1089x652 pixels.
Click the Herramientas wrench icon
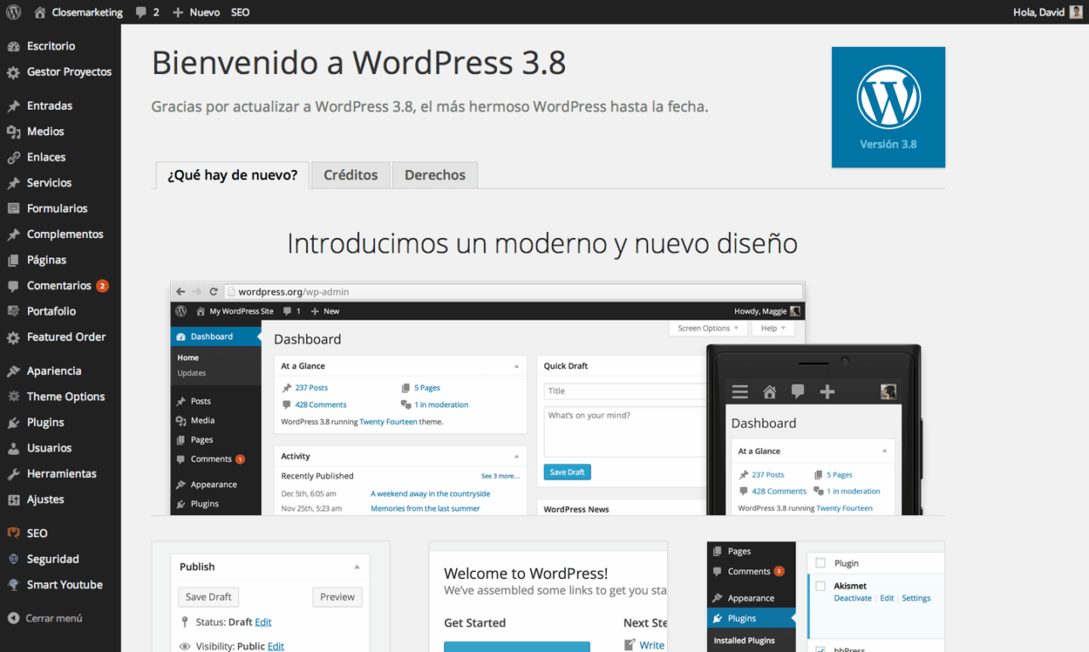coord(13,473)
